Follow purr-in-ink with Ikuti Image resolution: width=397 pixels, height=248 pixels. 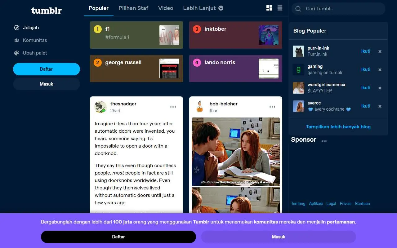coord(366,51)
